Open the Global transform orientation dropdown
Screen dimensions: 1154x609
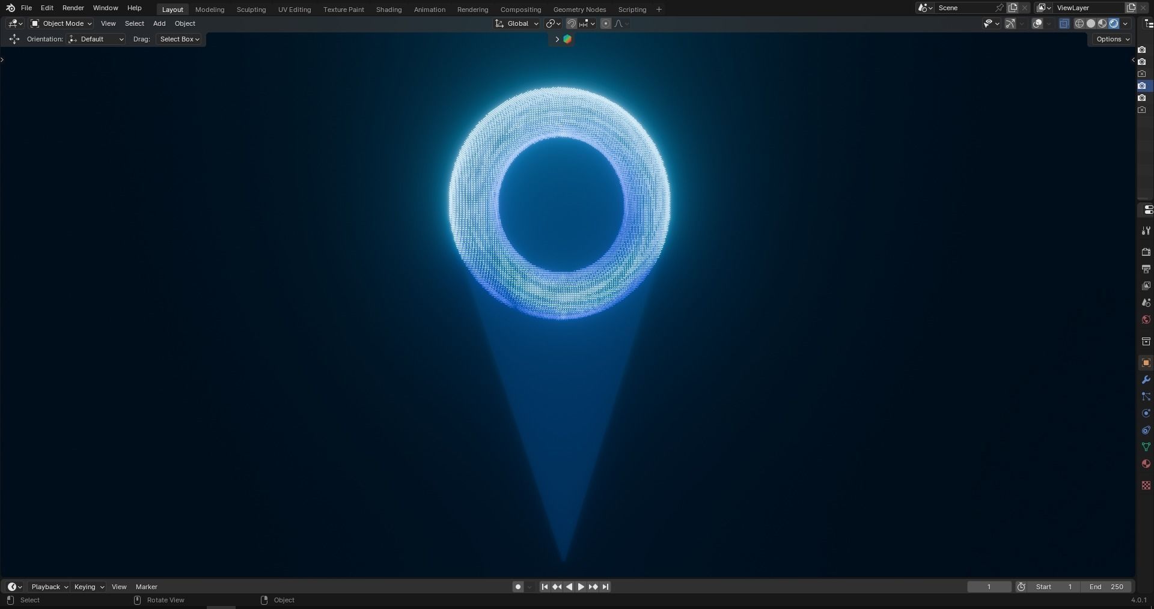[x=517, y=23]
